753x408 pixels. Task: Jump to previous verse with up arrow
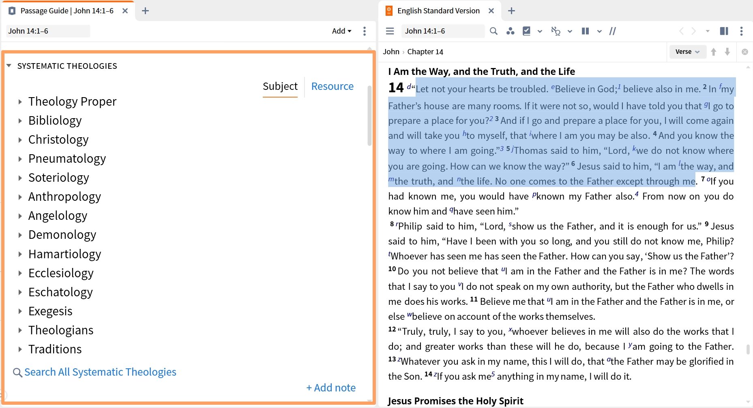coord(714,52)
